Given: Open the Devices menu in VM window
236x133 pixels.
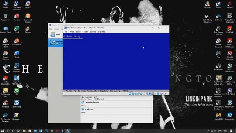Looking at the screenshot, I should pyautogui.click(x=93, y=32).
